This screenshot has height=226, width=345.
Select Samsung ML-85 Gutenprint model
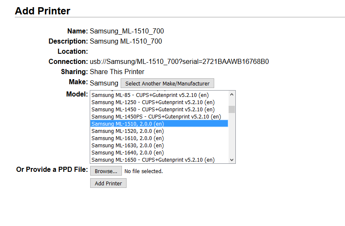click(159, 95)
